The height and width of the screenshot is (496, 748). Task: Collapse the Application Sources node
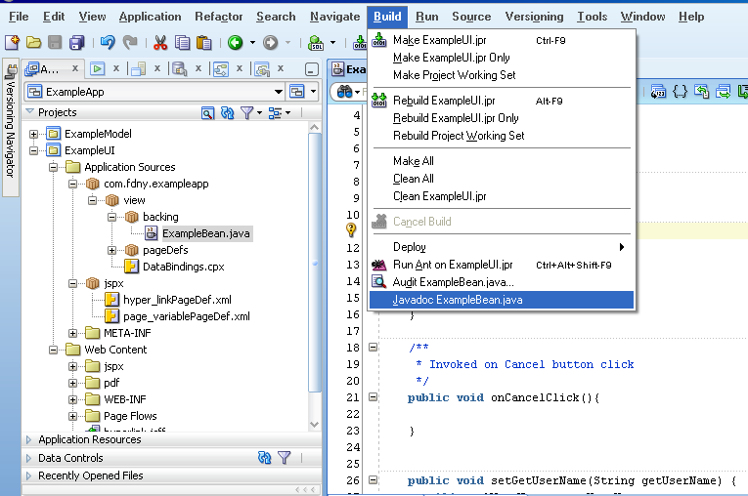[x=53, y=167]
